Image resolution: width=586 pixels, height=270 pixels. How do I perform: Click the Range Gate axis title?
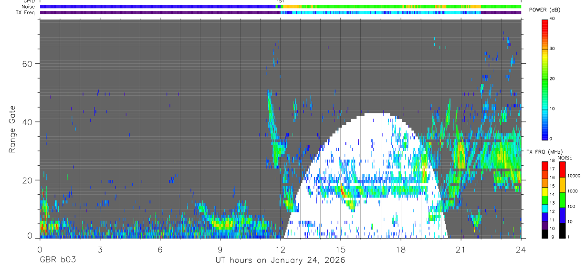click(13, 130)
